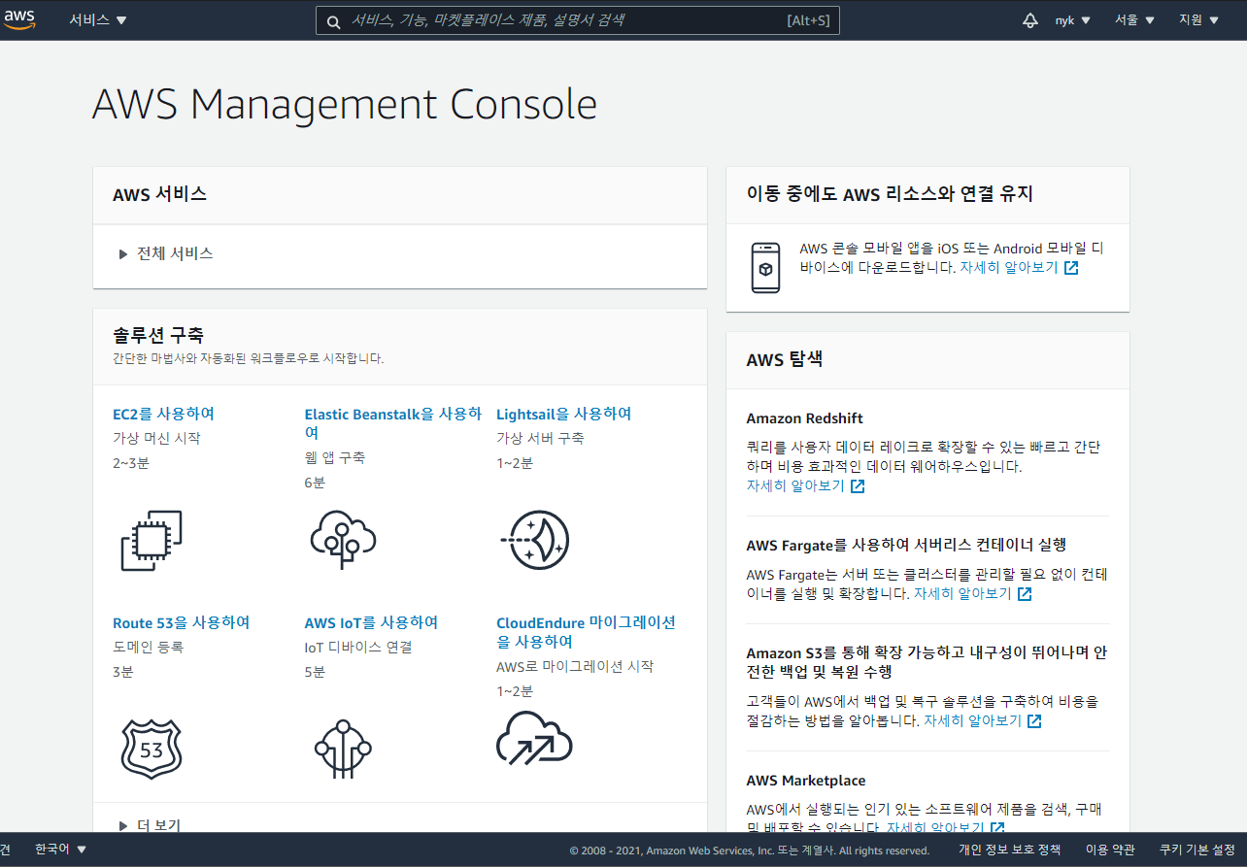Click the EC2 virtual machine chip icon

152,541
